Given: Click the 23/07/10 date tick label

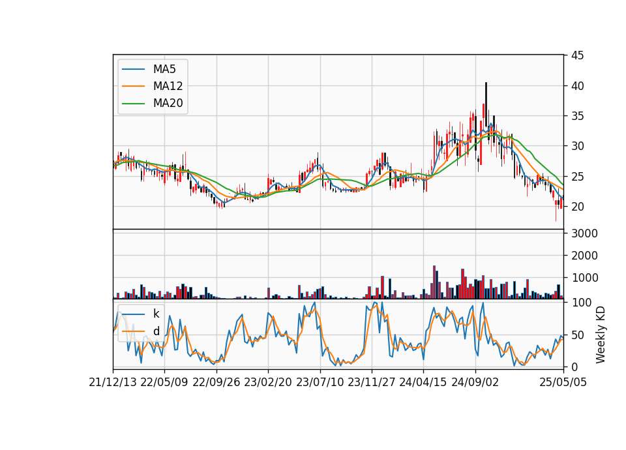Looking at the screenshot, I should point(320,382).
